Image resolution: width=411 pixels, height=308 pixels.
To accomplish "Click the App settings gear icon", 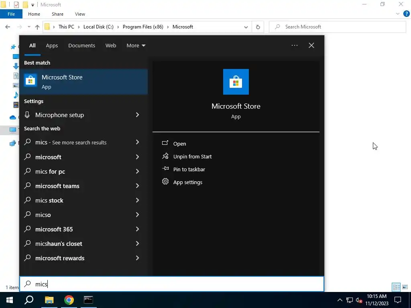I will (165, 182).
